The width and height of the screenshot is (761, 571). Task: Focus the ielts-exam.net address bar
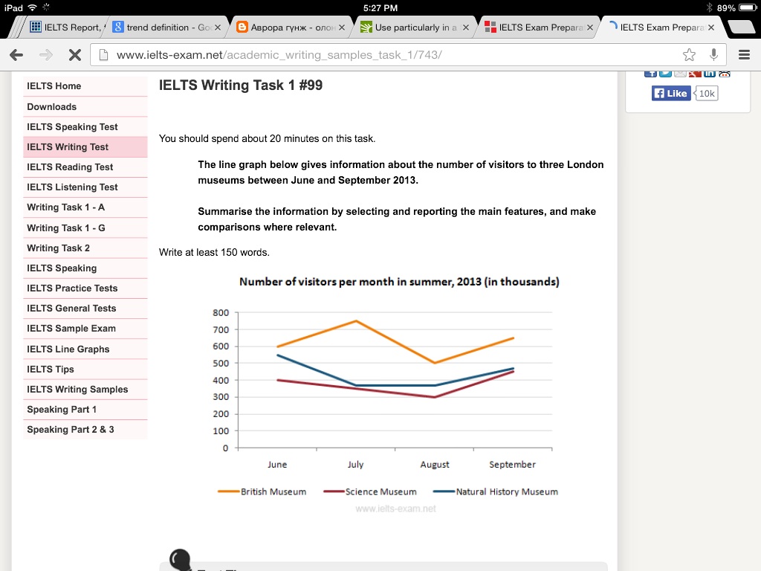[x=408, y=55]
